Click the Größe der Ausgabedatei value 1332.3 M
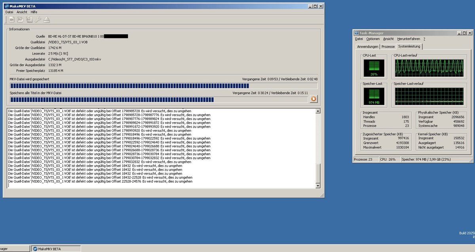Screen dimensions: 475x252 coord(55,65)
